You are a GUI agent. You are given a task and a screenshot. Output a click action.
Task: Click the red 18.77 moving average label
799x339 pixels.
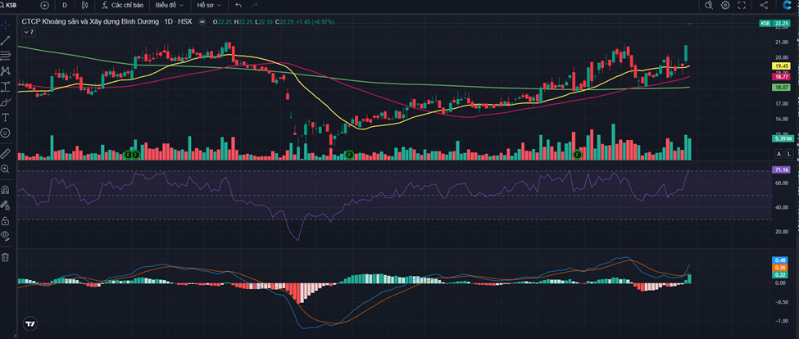coord(781,76)
